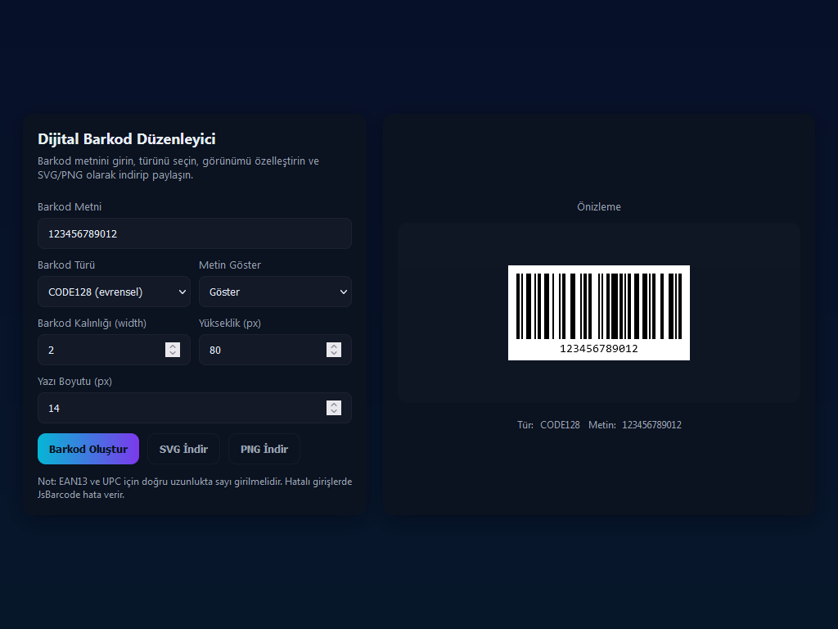Viewport: 838px width, 629px height.
Task: Click the Önizleme label above preview
Action: (598, 207)
